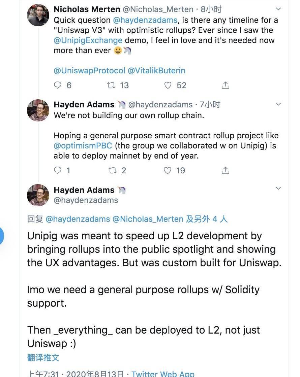Open @VitalikButerin profile mention
Image resolution: width=300 pixels, height=377 pixels.
point(156,71)
